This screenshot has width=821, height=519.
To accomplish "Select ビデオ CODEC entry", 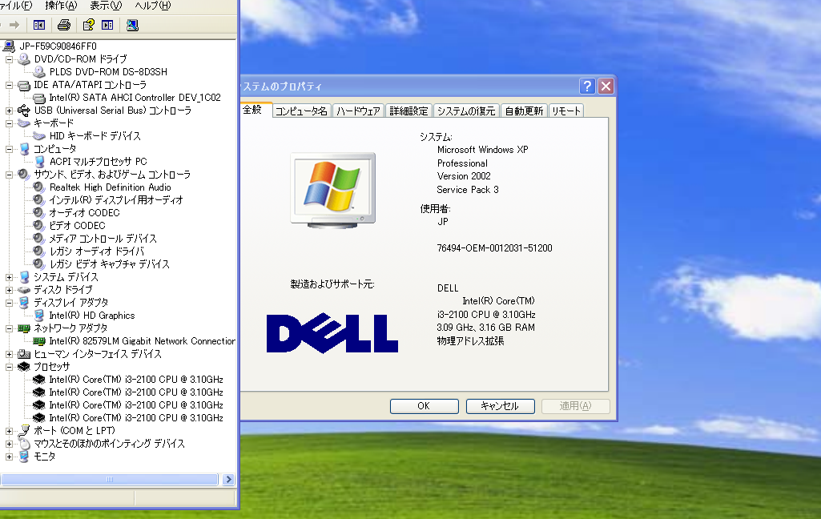I will coord(77,226).
